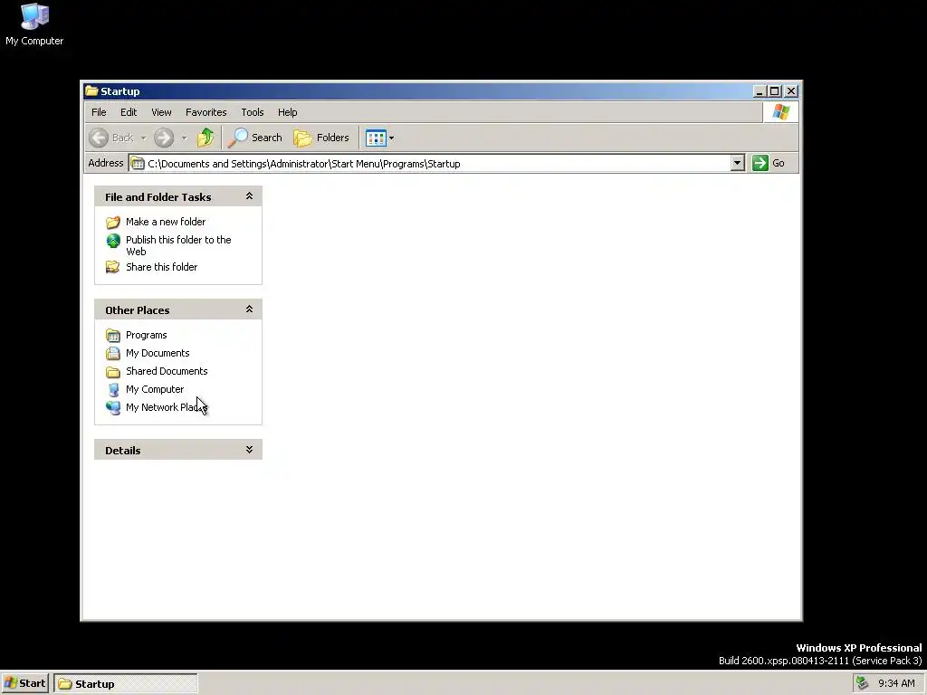Open the Back history dropdown arrow
This screenshot has height=695, width=927.
[143, 138]
